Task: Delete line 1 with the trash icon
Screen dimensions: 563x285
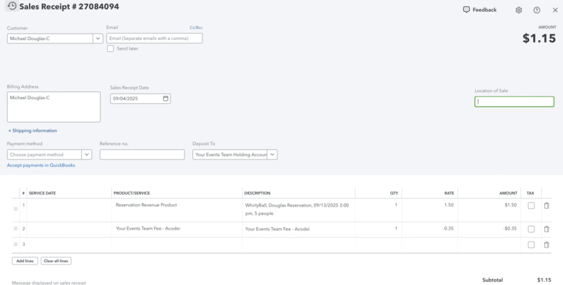Action: 546,206
